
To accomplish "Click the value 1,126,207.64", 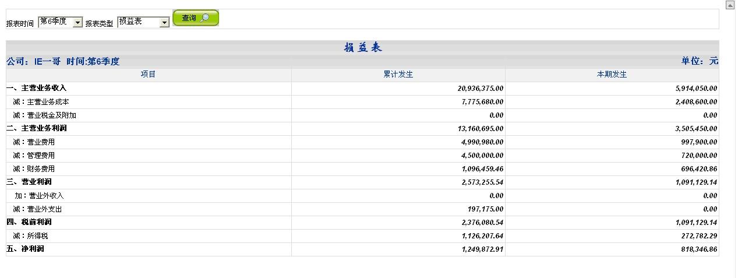I will click(482, 236).
